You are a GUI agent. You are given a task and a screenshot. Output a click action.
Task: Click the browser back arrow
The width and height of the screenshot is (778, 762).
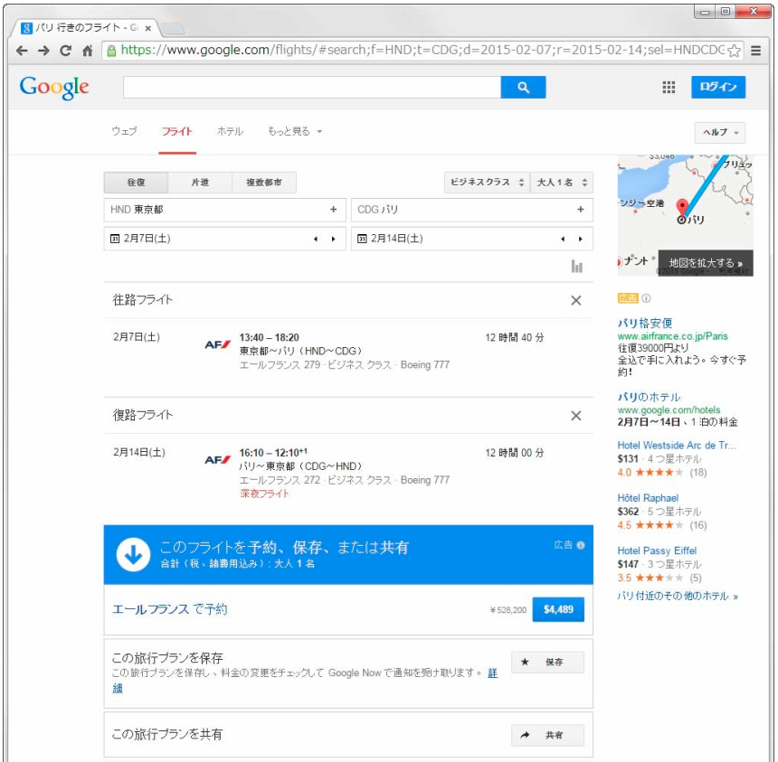pos(22,51)
